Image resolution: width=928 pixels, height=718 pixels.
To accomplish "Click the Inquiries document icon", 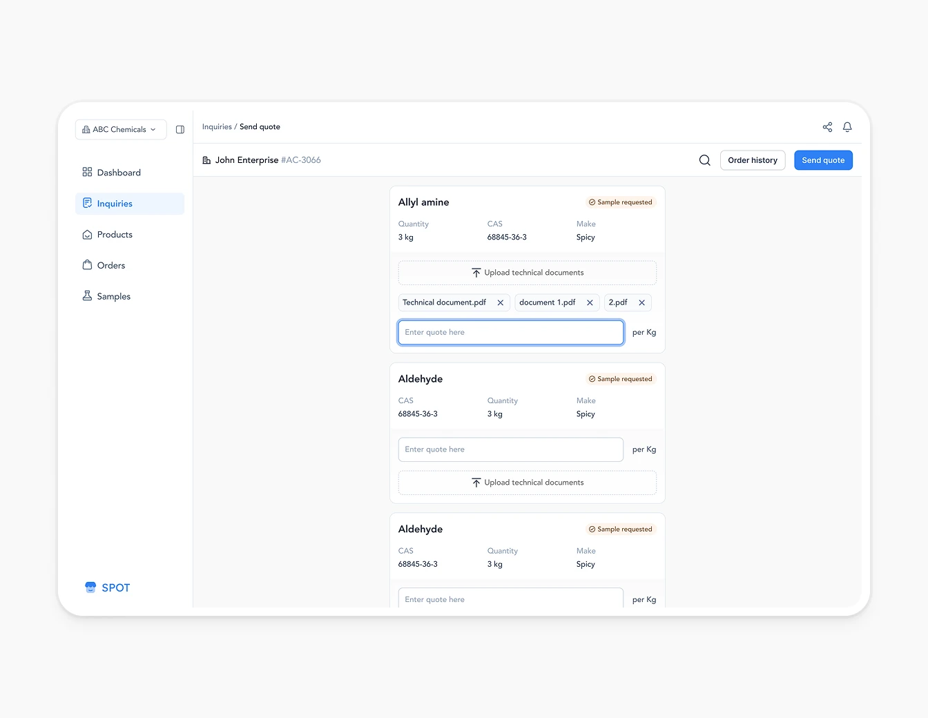I will point(87,203).
